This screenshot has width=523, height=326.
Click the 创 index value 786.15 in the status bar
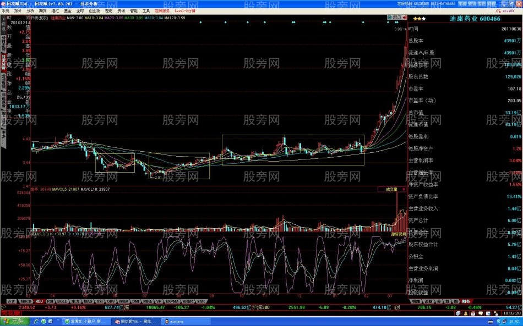pyautogui.click(x=424, y=307)
